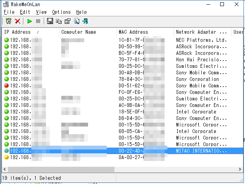Select the row with MAC 1C-B1-7F NEC Platforms
245x184 pixels.
pyautogui.click(x=122, y=40)
